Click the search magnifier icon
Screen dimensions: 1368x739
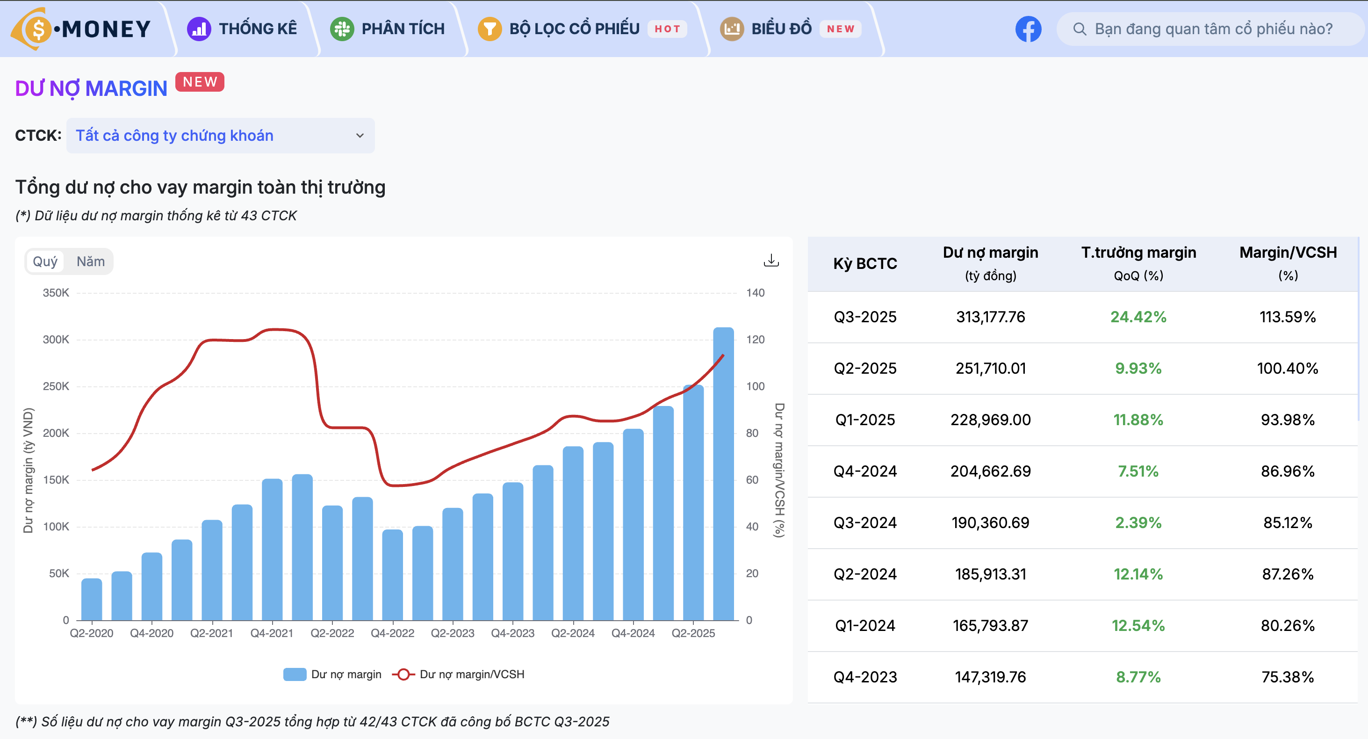point(1079,29)
